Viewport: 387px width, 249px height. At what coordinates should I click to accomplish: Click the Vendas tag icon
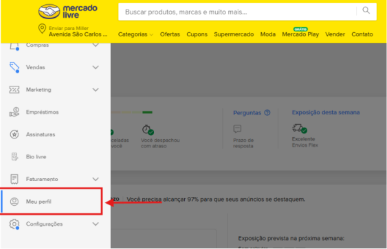[x=14, y=67]
